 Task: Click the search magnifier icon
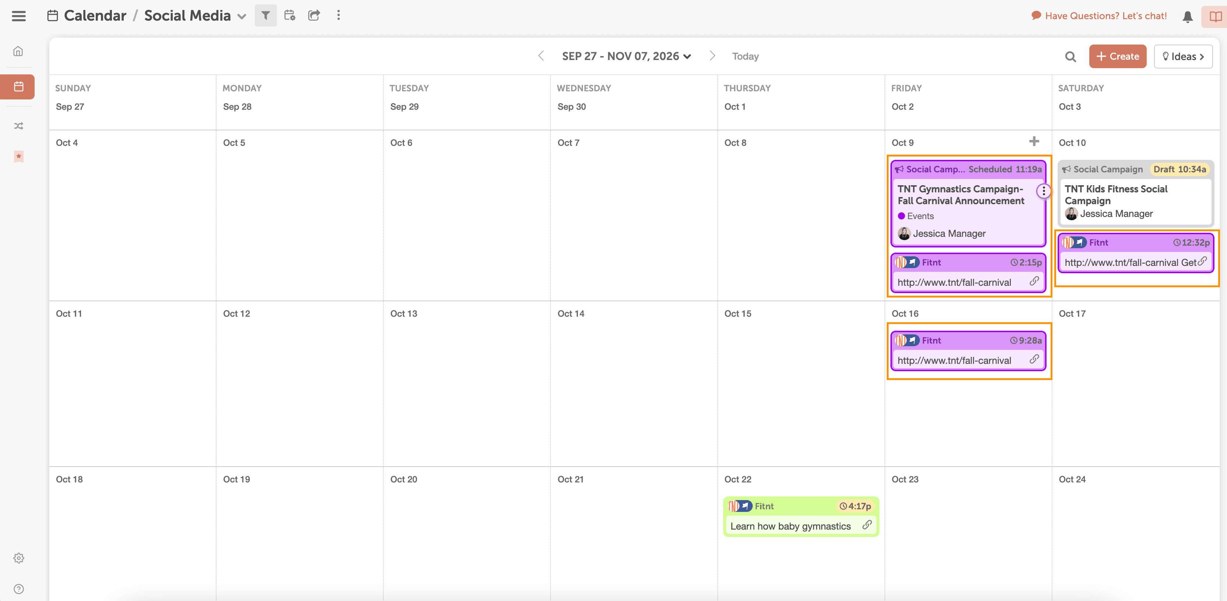point(1070,57)
